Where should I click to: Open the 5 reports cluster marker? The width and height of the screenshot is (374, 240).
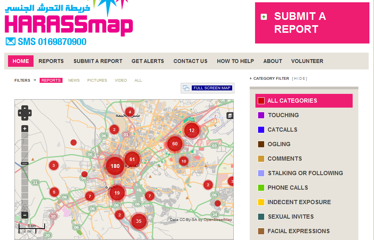point(54,192)
